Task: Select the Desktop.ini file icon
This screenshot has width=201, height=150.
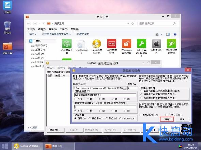Action: tap(81, 44)
